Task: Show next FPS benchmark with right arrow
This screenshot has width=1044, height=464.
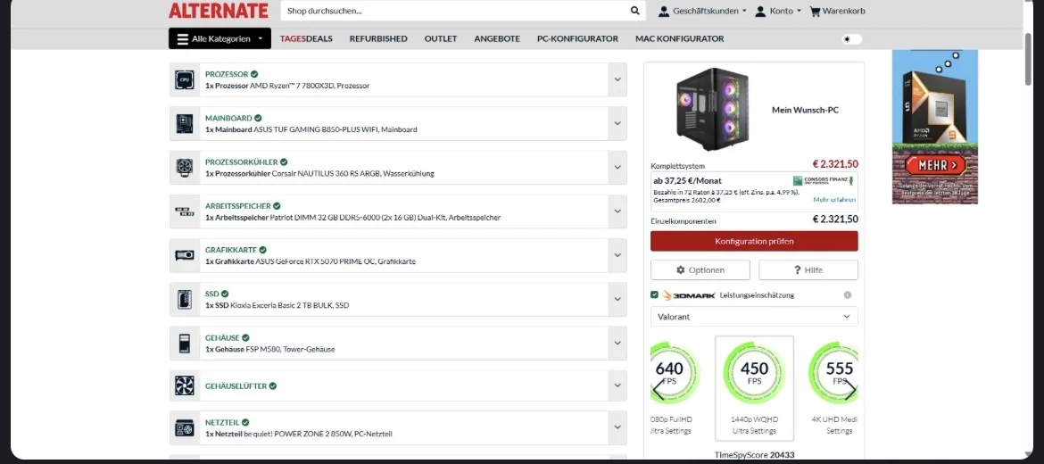Action: coord(850,389)
